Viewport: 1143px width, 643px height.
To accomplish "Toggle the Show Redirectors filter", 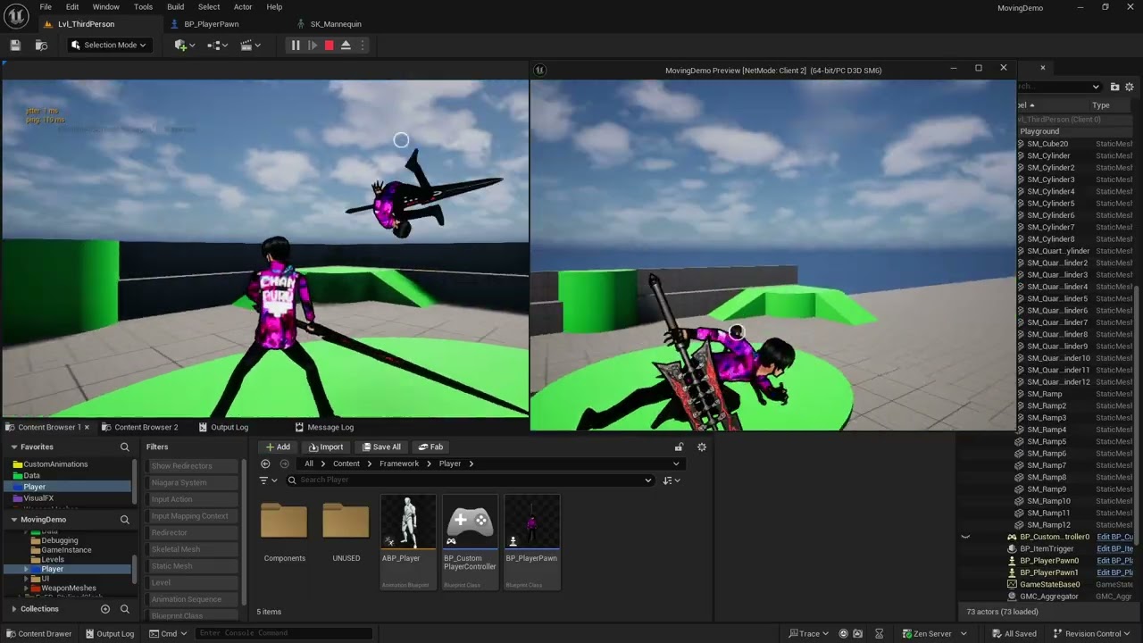I will (x=190, y=466).
